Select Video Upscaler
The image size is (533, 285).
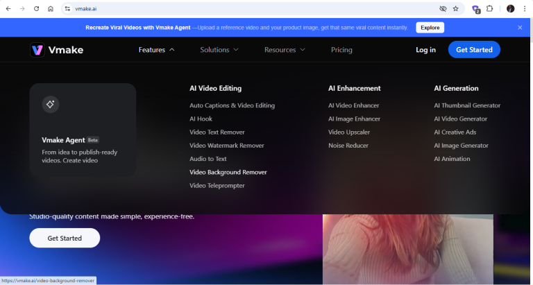tap(349, 132)
